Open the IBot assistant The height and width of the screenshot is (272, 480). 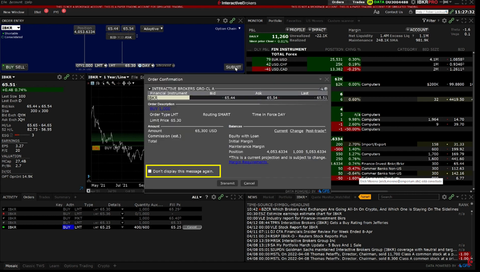coord(38,11)
